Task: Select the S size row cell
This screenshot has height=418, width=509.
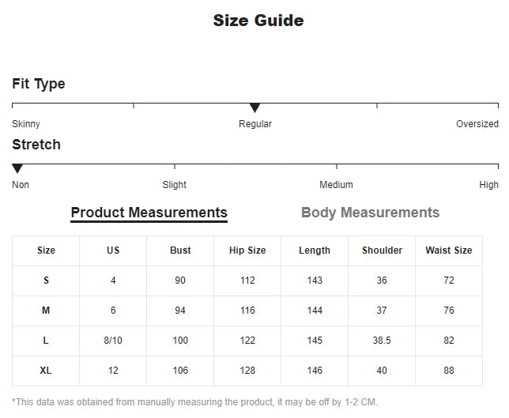Action: (x=46, y=281)
